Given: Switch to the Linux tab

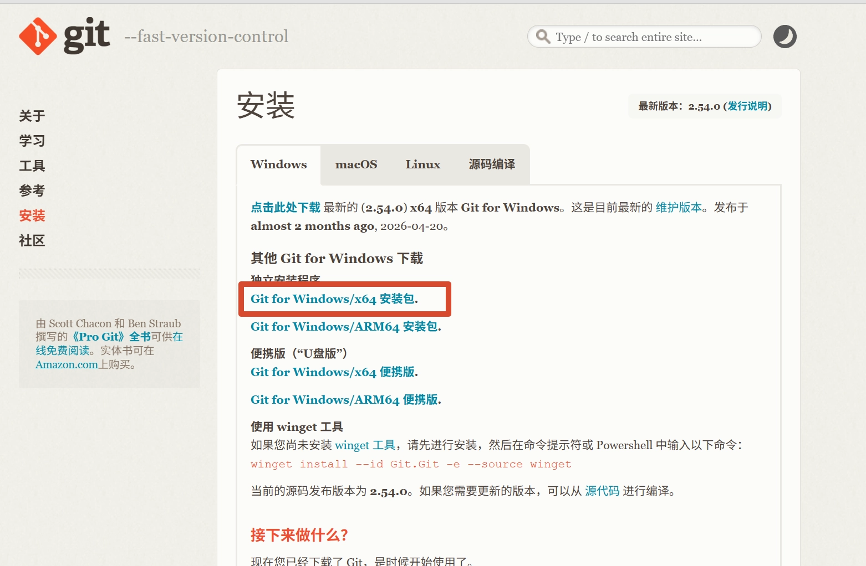Looking at the screenshot, I should (x=423, y=164).
